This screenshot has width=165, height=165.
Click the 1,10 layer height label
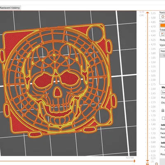tap(153, 133)
